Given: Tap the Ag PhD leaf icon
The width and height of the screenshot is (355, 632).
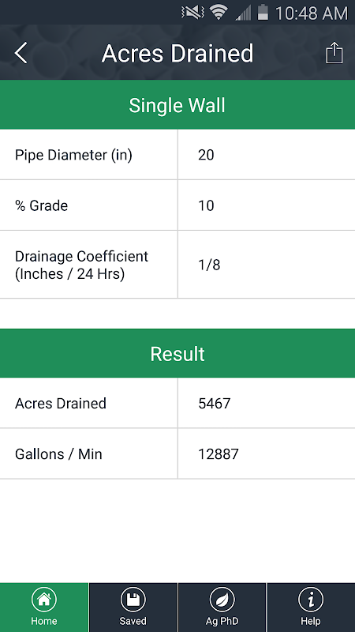Looking at the screenshot, I should tap(222, 600).
